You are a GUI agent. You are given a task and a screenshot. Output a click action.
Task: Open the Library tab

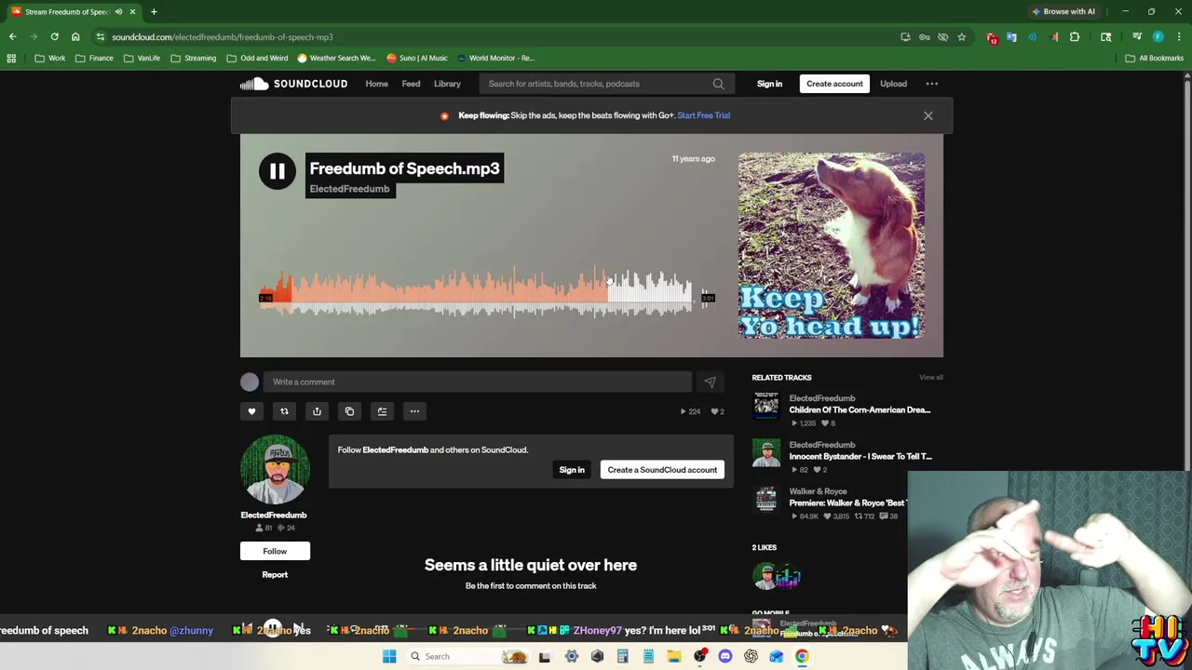pyautogui.click(x=447, y=84)
